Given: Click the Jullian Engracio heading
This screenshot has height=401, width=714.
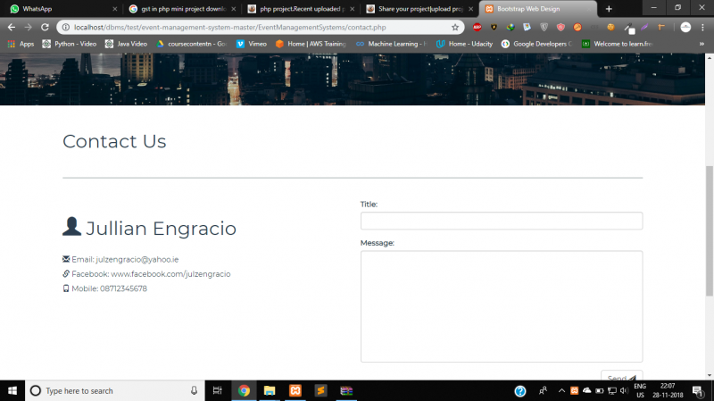Looking at the screenshot, I should [161, 229].
